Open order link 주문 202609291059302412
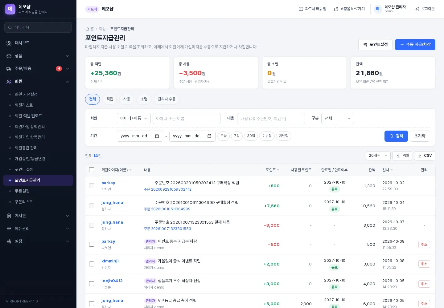Image resolution: width=444 pixels, height=308 pixels. pos(168,190)
